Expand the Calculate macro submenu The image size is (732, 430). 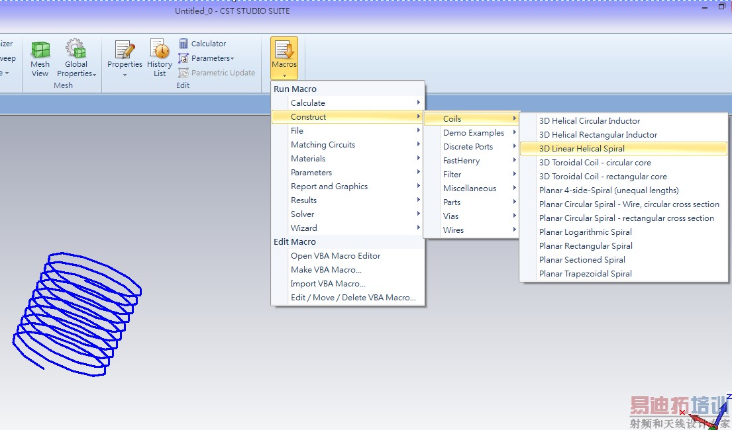pos(348,103)
